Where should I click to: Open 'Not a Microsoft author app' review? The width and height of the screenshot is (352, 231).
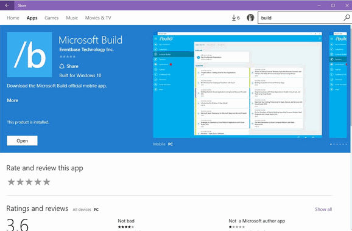tap(257, 221)
